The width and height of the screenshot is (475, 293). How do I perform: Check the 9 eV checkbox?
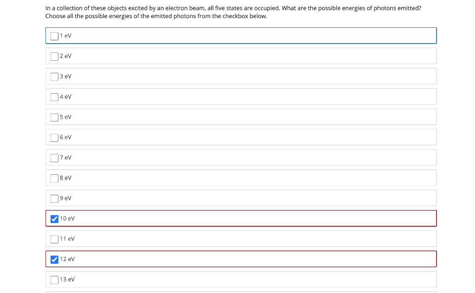click(x=54, y=198)
